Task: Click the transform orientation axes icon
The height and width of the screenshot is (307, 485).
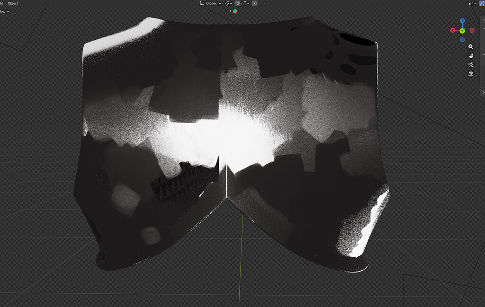Action: pyautogui.click(x=202, y=3)
